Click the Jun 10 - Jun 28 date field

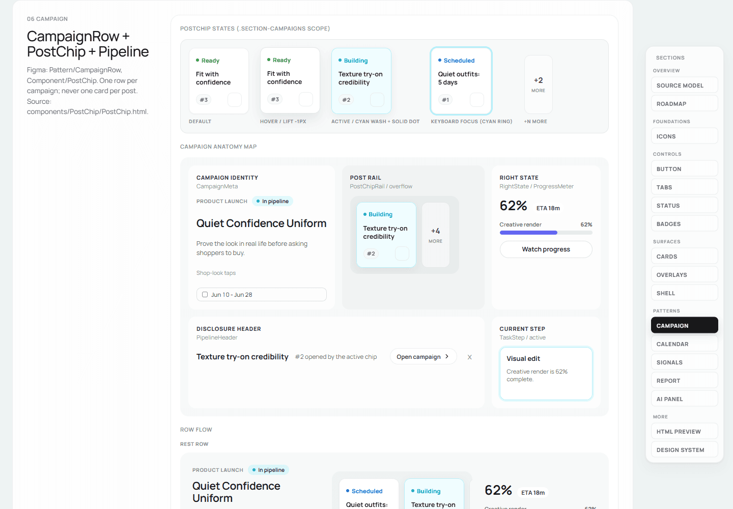click(262, 294)
